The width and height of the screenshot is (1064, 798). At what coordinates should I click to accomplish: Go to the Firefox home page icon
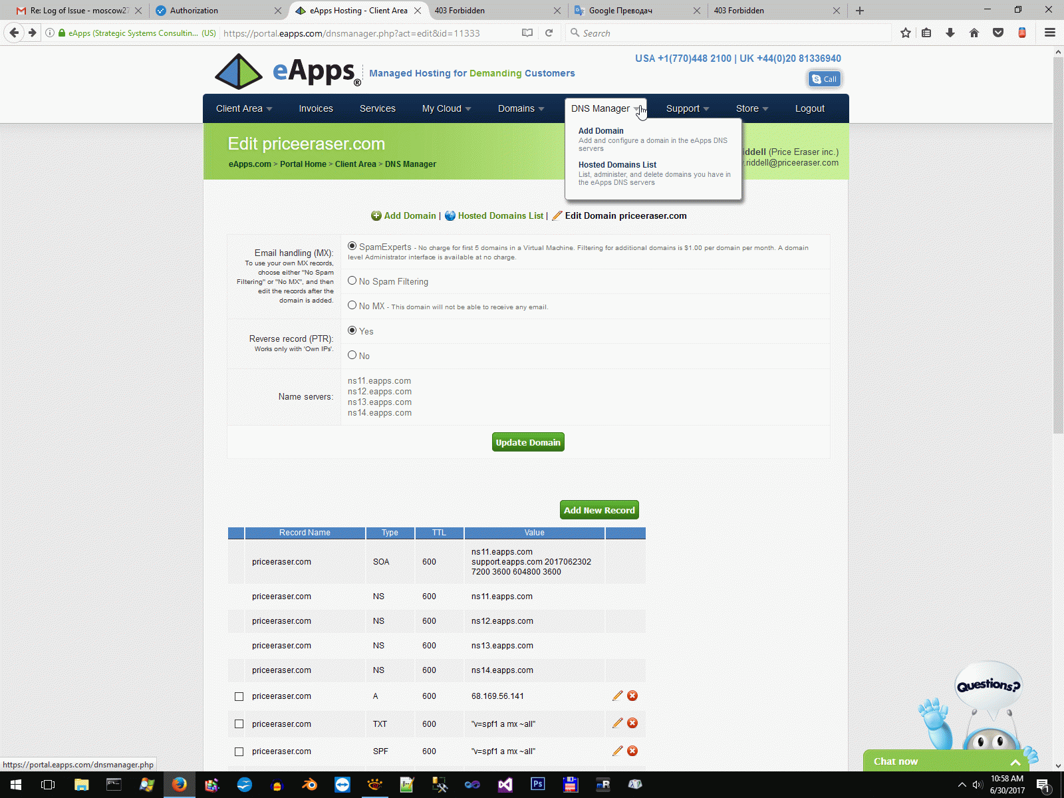pyautogui.click(x=974, y=33)
